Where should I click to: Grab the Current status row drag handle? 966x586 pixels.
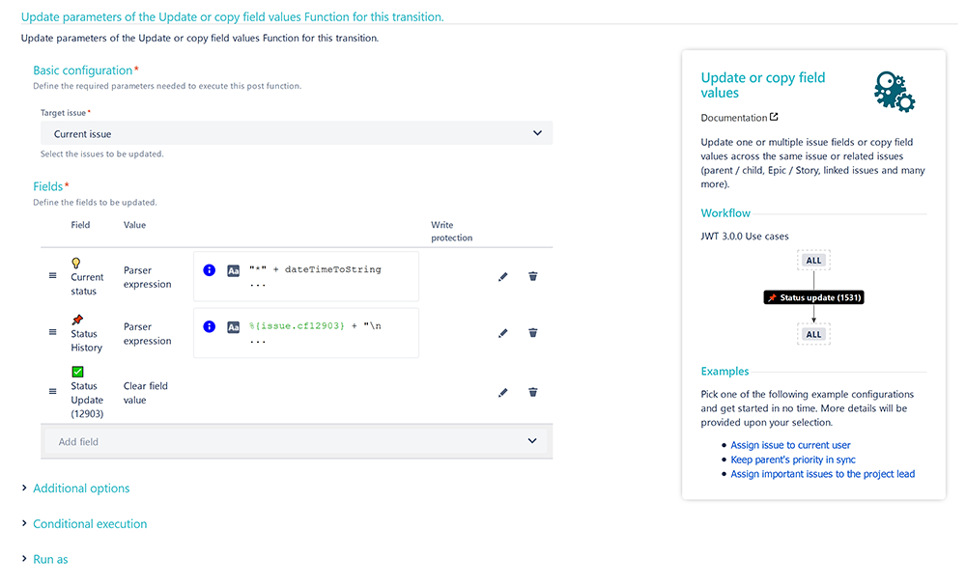(x=52, y=276)
